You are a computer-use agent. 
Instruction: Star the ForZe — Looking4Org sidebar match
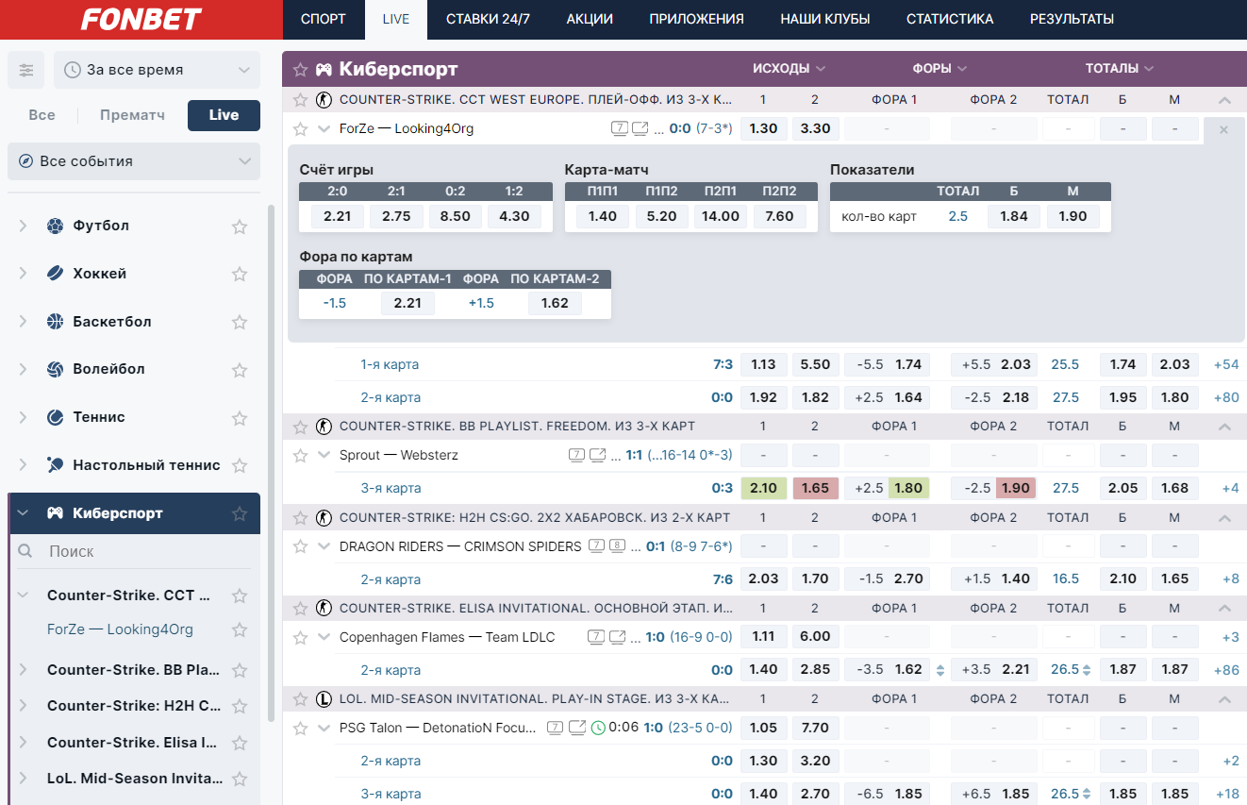[x=240, y=629]
